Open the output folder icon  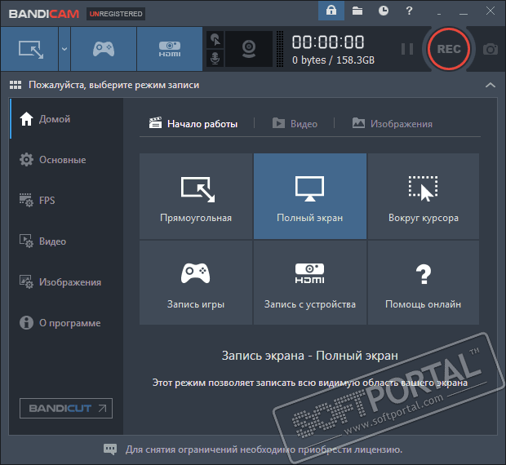(x=357, y=11)
